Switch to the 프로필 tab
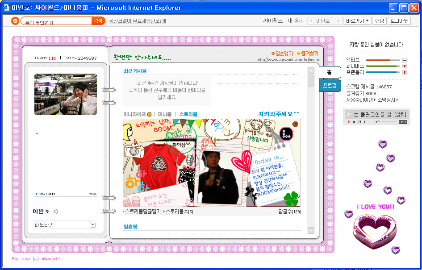 330,86
